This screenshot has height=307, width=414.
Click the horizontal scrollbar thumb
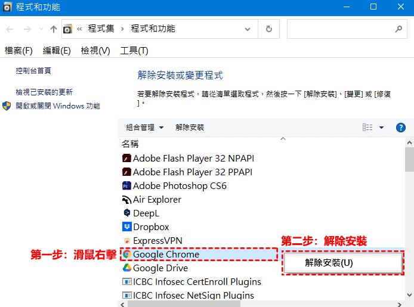pos(184,305)
